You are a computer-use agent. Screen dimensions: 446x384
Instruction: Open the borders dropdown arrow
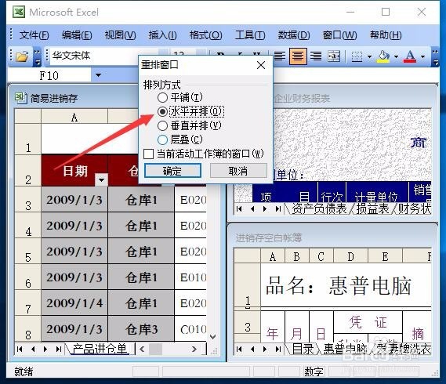(x=369, y=56)
